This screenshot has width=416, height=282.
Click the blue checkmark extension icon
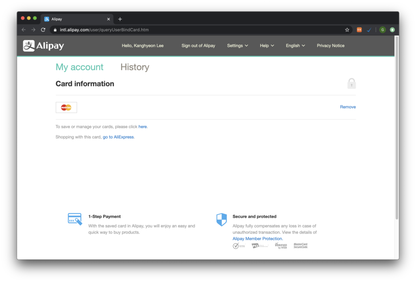(x=369, y=30)
